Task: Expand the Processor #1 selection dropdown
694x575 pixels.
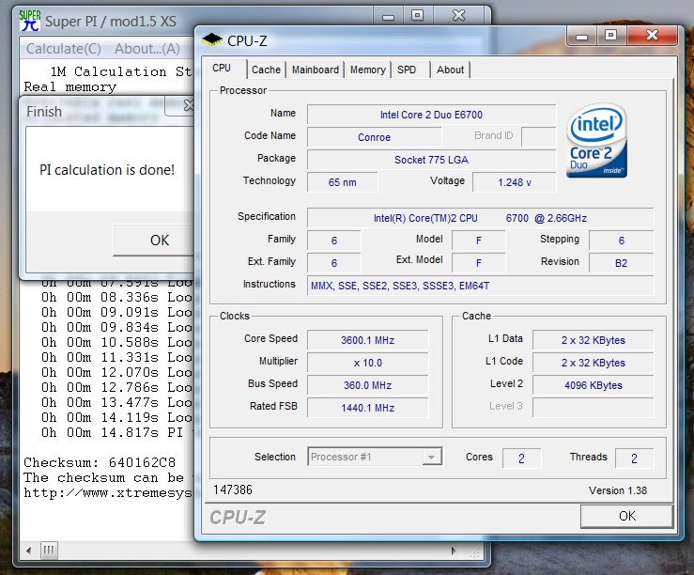Action: (431, 457)
